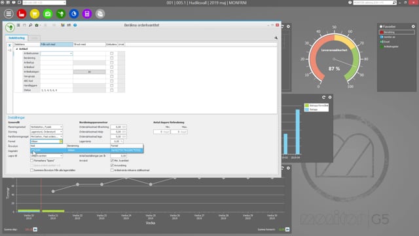This screenshot has width=419, height=236.
Task: Click the list icon in the window toolbar
Action: click(18, 25)
